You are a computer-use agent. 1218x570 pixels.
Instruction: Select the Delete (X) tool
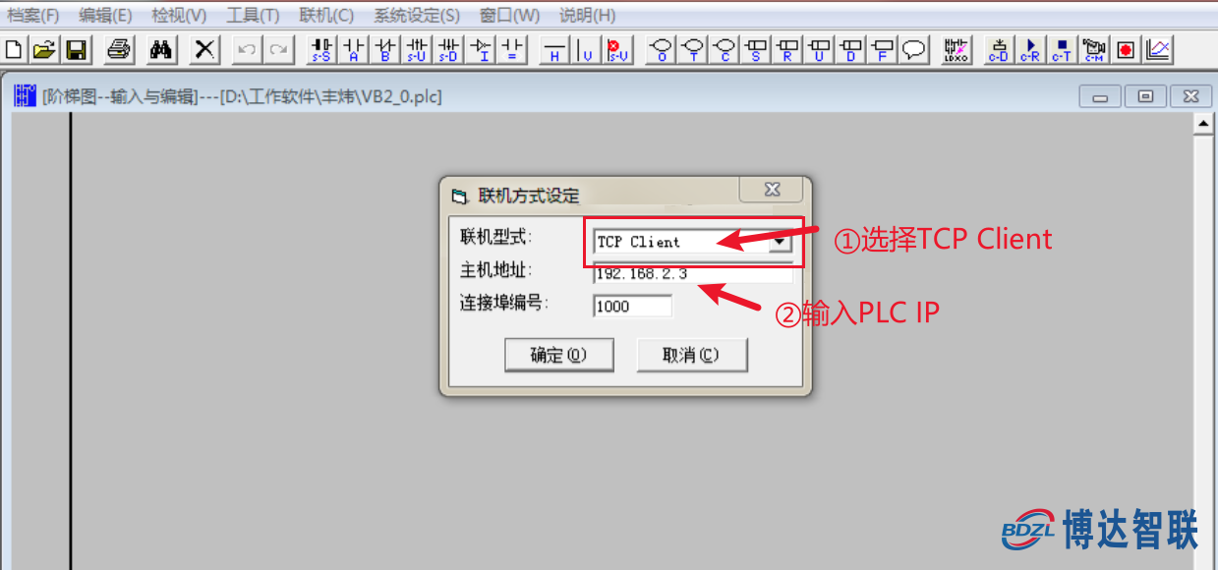[203, 49]
